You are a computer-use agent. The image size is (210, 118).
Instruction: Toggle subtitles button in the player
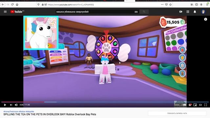(185, 105)
